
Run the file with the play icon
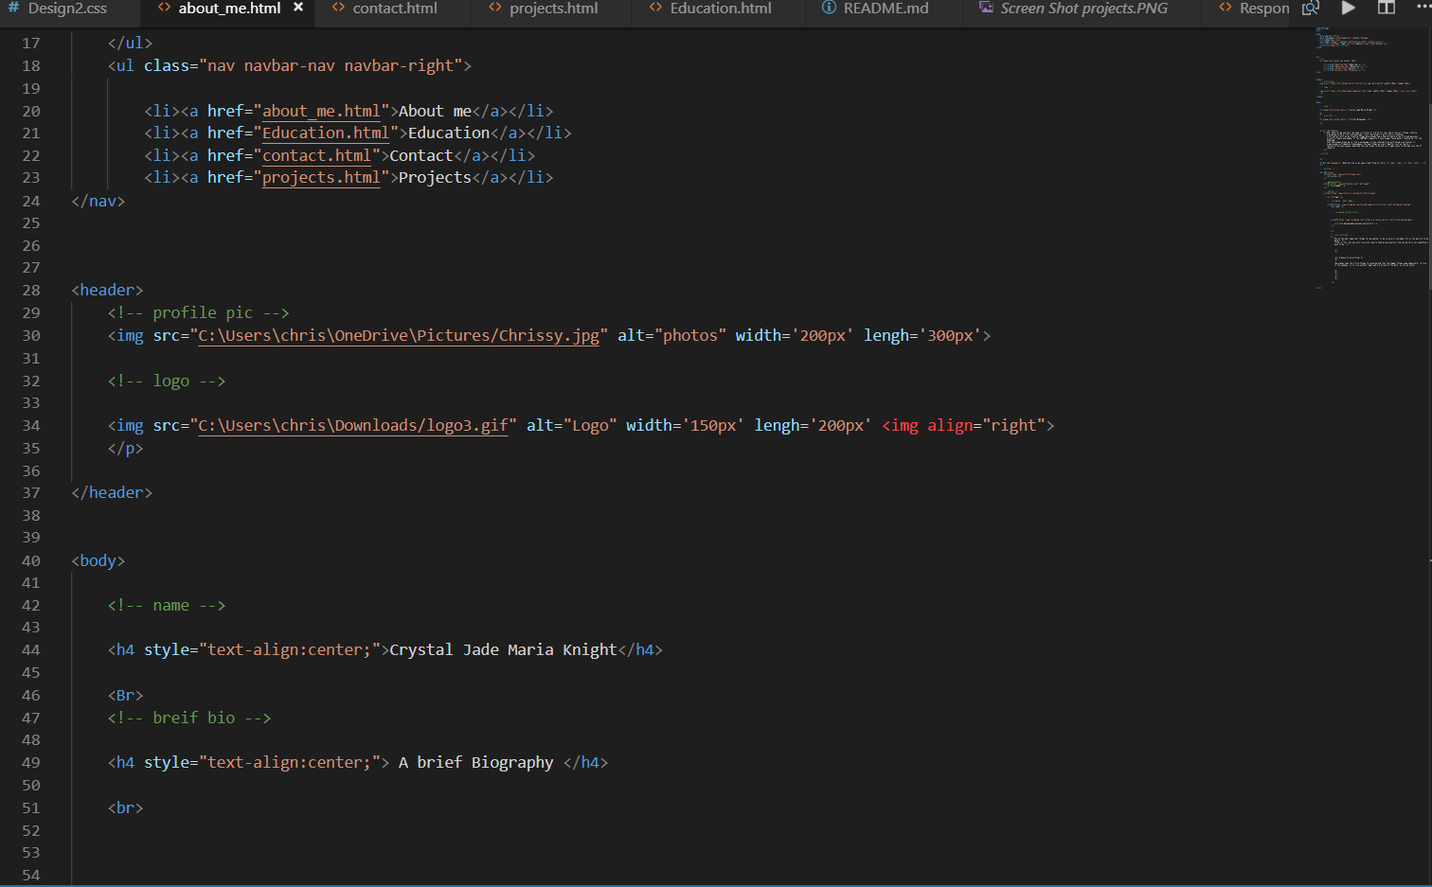[x=1349, y=9]
